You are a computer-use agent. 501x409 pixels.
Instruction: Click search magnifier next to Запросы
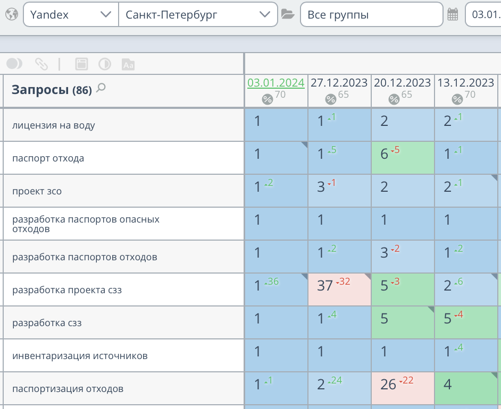pyautogui.click(x=101, y=88)
